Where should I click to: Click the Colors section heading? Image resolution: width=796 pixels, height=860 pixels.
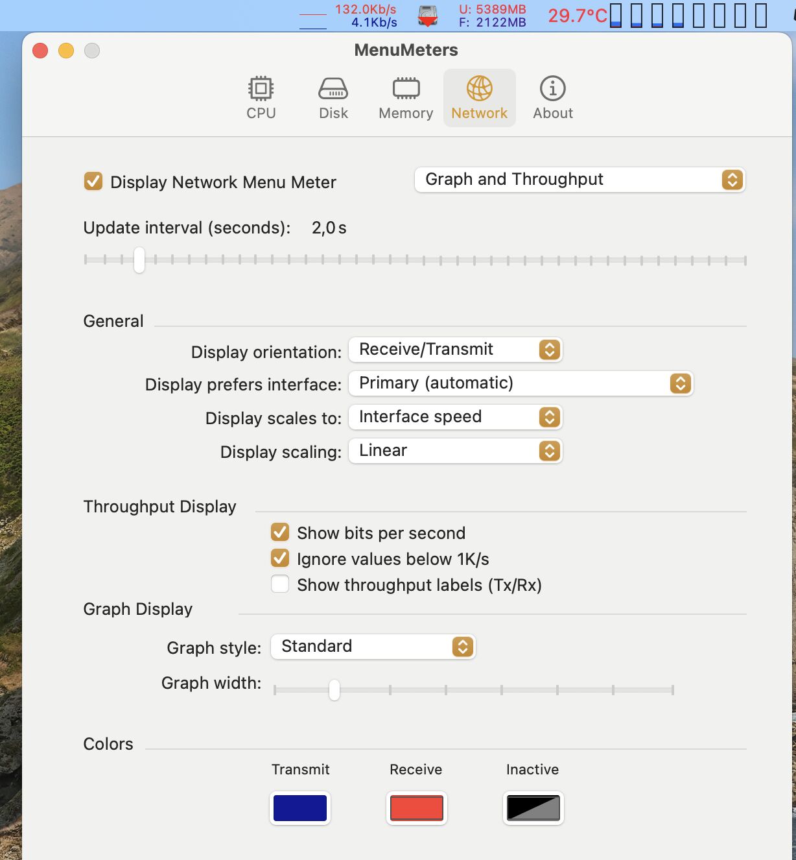coord(108,744)
